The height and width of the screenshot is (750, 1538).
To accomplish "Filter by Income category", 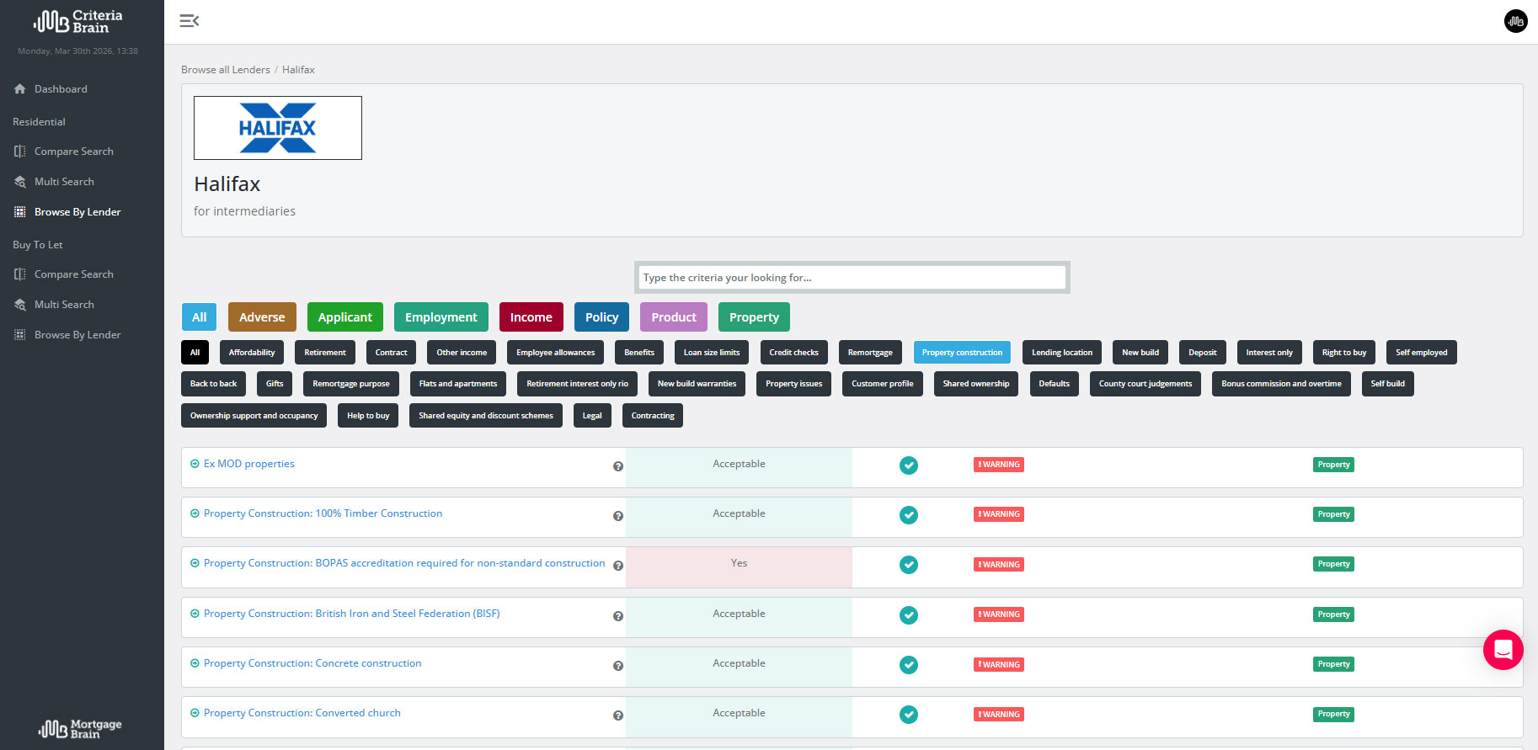I will [531, 317].
